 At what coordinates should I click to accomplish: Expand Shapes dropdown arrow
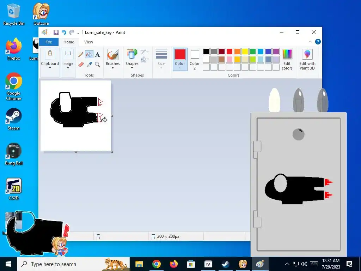coord(132,68)
